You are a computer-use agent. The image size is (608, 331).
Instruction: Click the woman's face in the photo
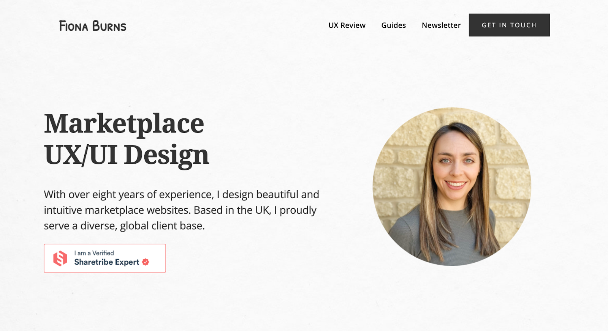457,165
